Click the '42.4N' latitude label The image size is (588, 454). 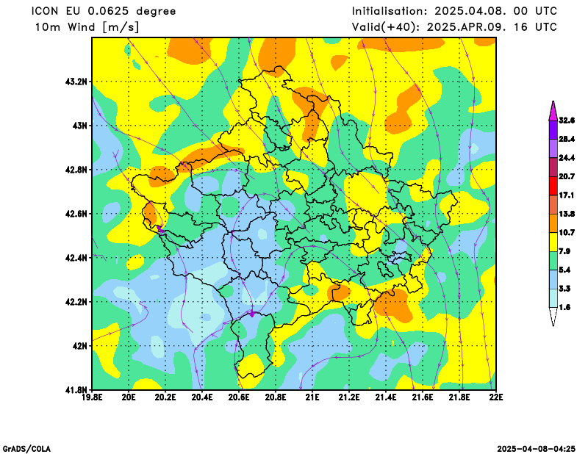(x=76, y=258)
